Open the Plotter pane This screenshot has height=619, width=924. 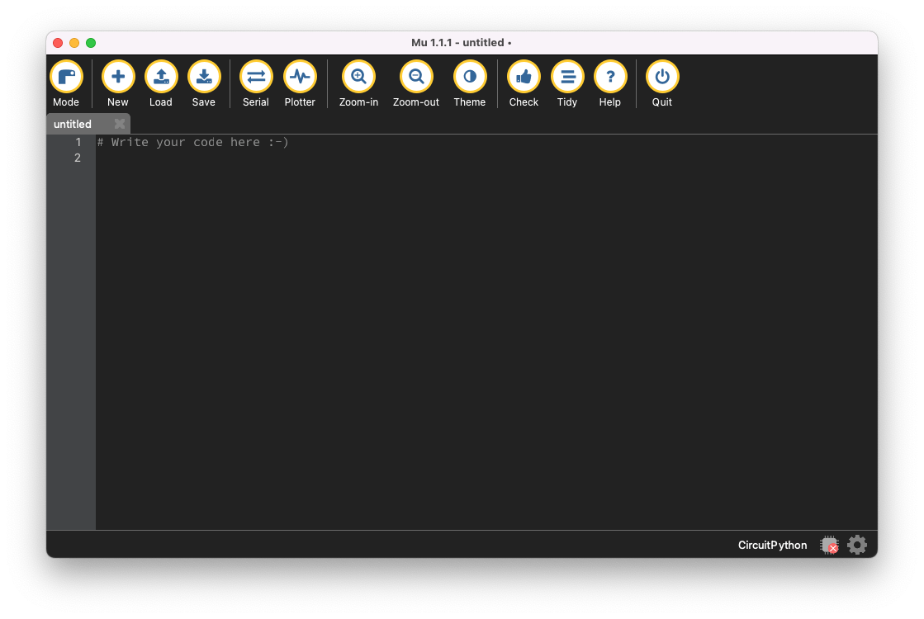click(x=300, y=84)
